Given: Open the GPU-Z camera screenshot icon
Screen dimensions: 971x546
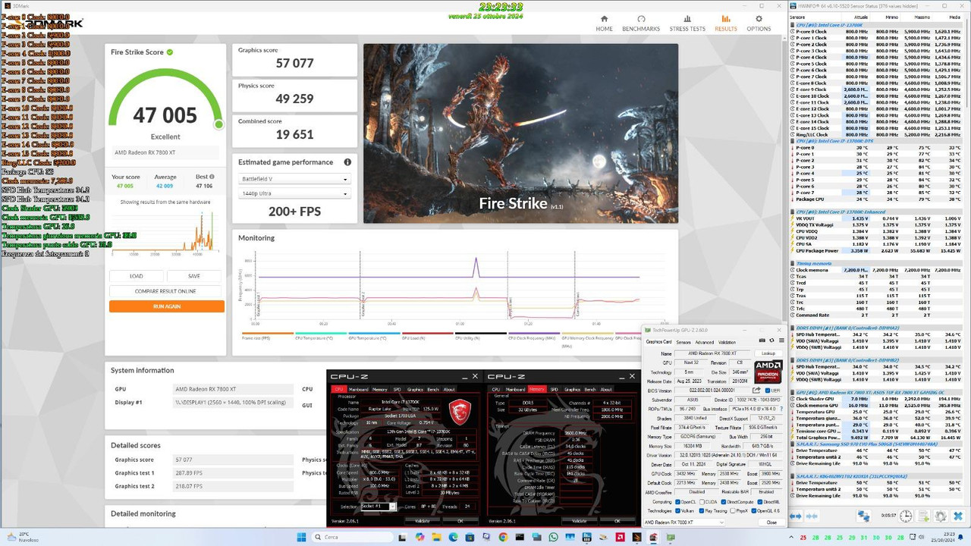Looking at the screenshot, I should click(762, 340).
